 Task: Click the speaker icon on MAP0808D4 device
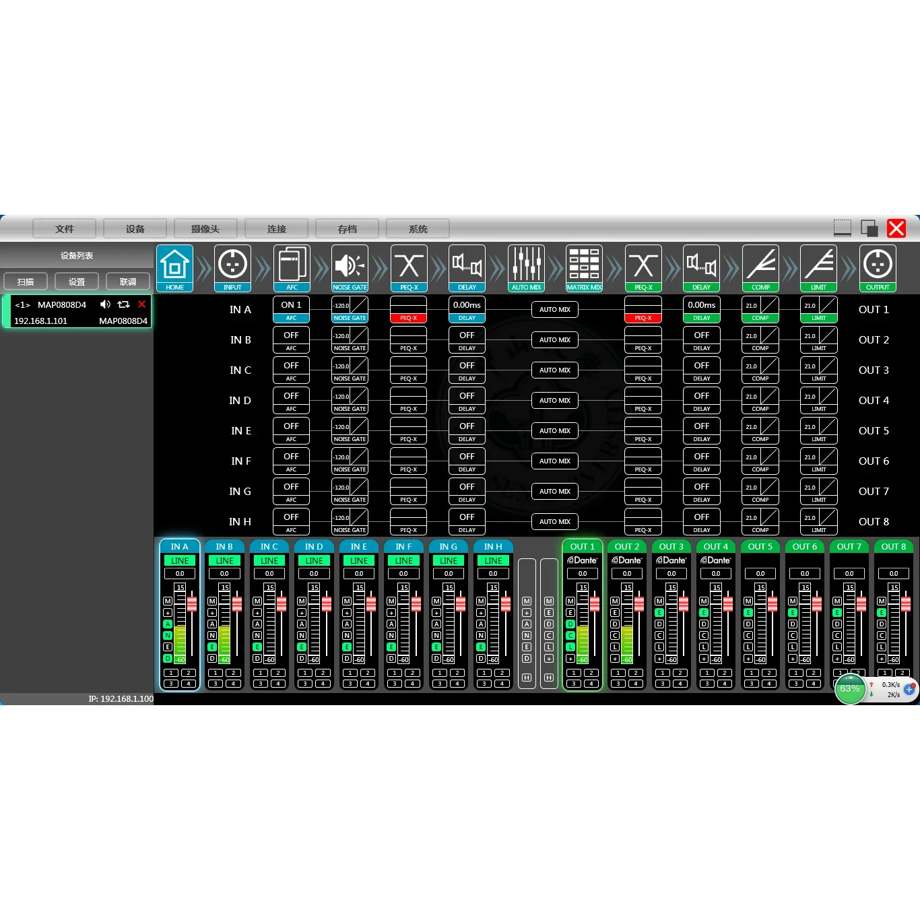tap(105, 304)
